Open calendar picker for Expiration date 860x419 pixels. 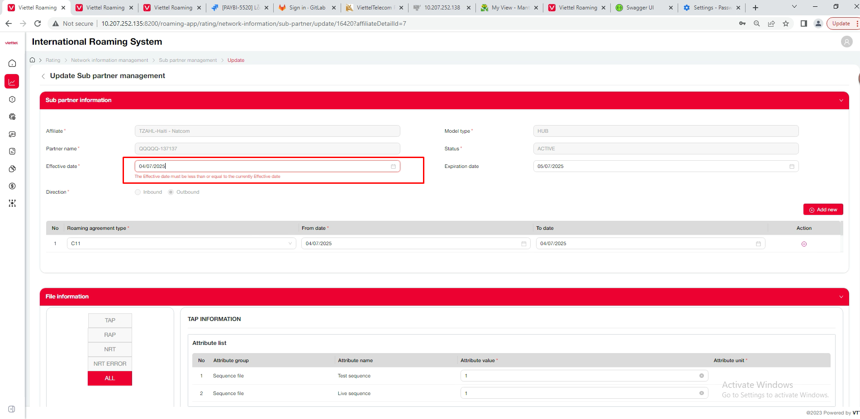[792, 167]
